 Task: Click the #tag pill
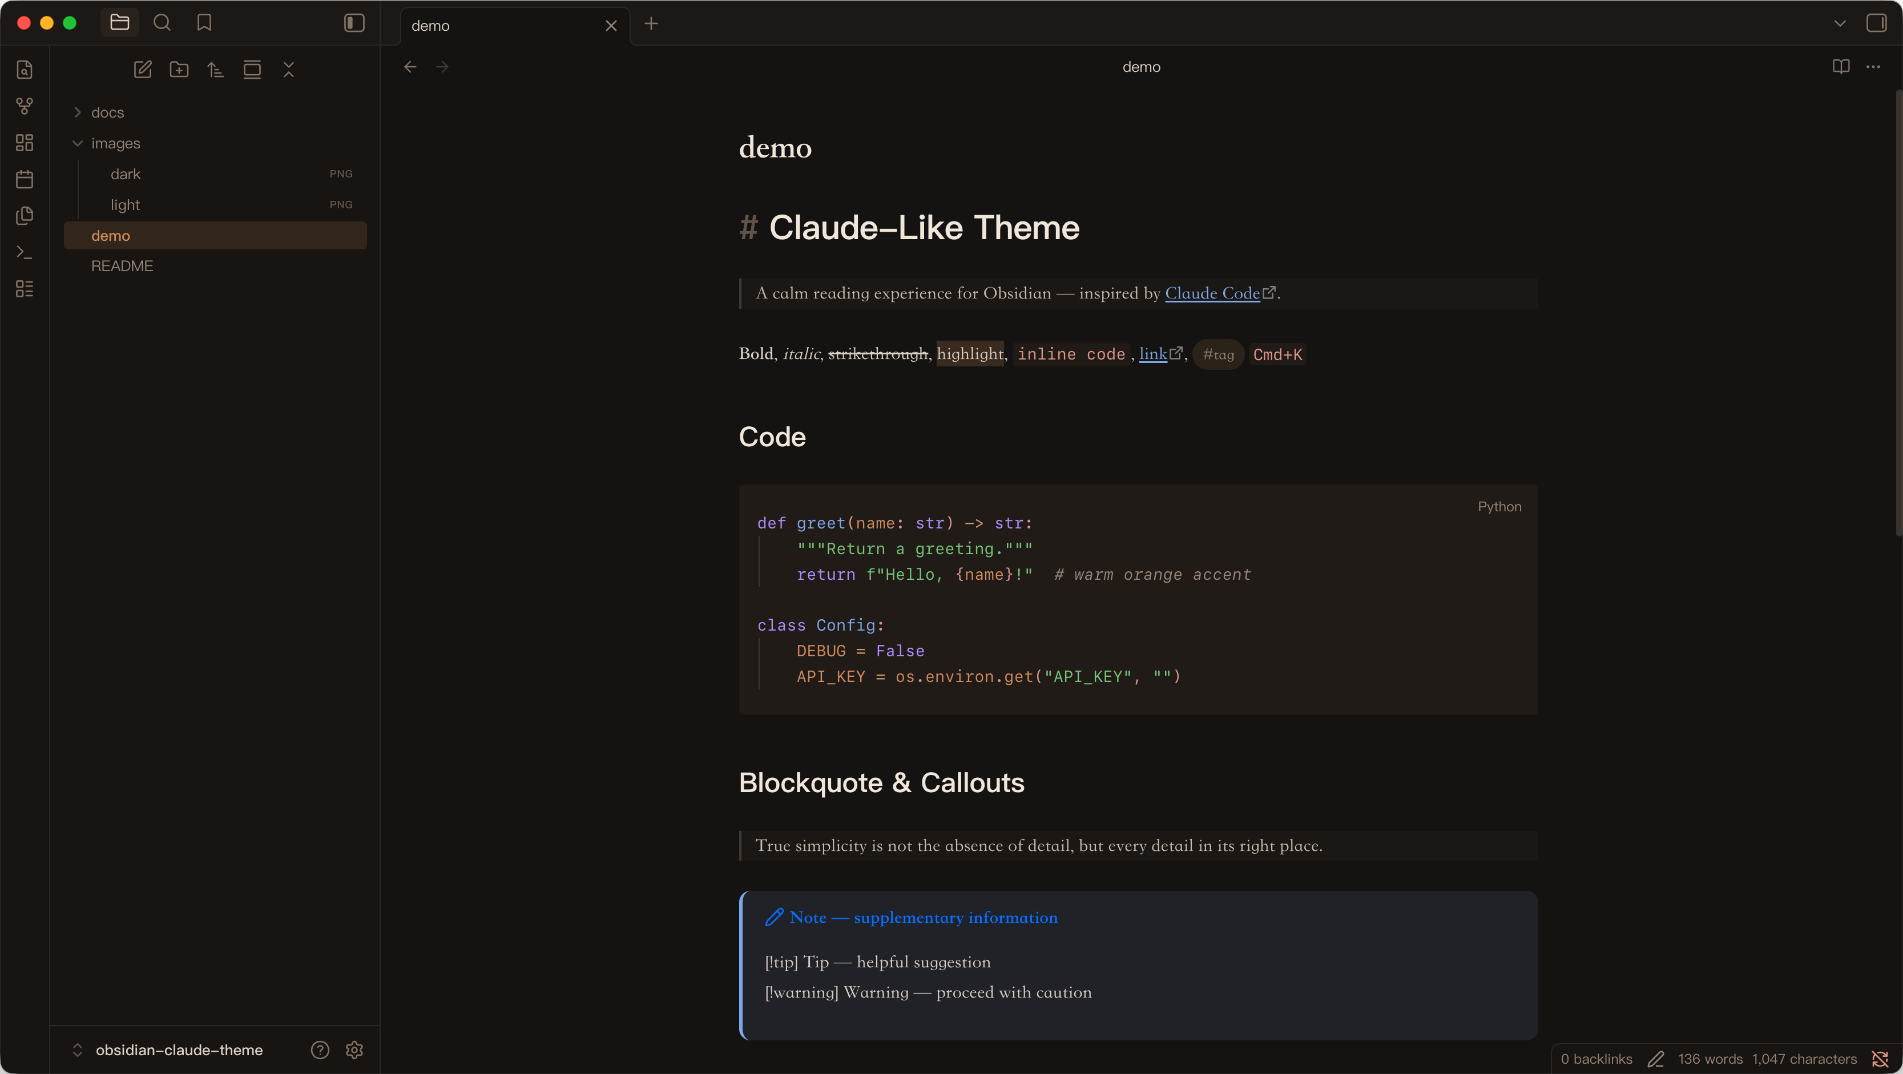1218,354
